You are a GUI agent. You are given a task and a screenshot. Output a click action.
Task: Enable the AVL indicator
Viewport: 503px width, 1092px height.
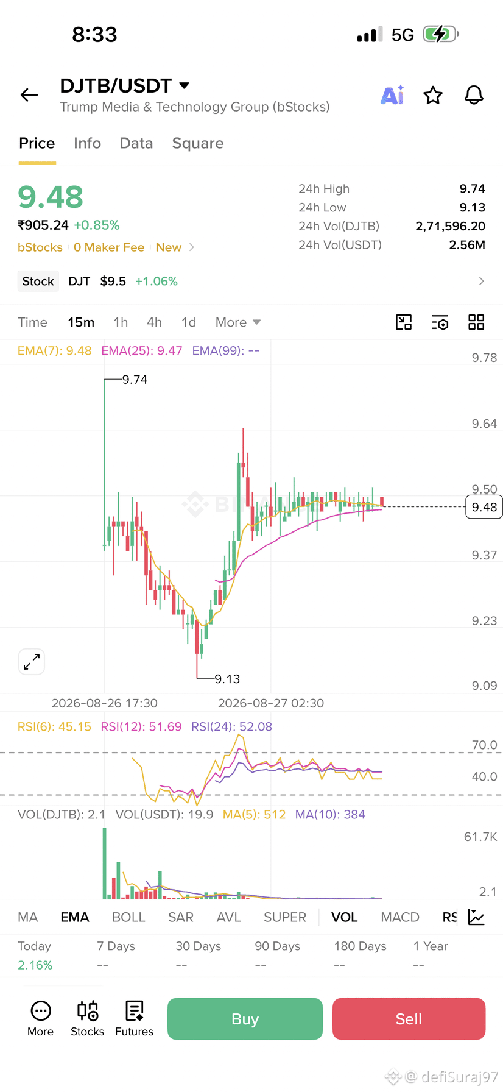click(229, 917)
